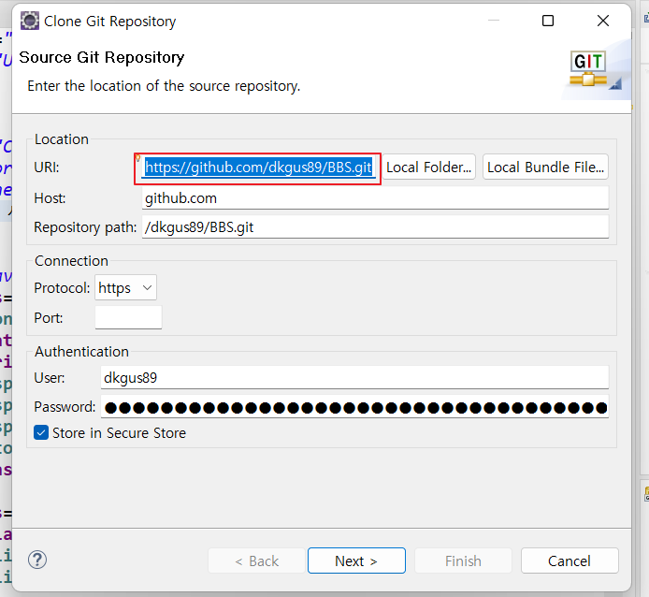Click the help question mark icon

pyautogui.click(x=37, y=561)
